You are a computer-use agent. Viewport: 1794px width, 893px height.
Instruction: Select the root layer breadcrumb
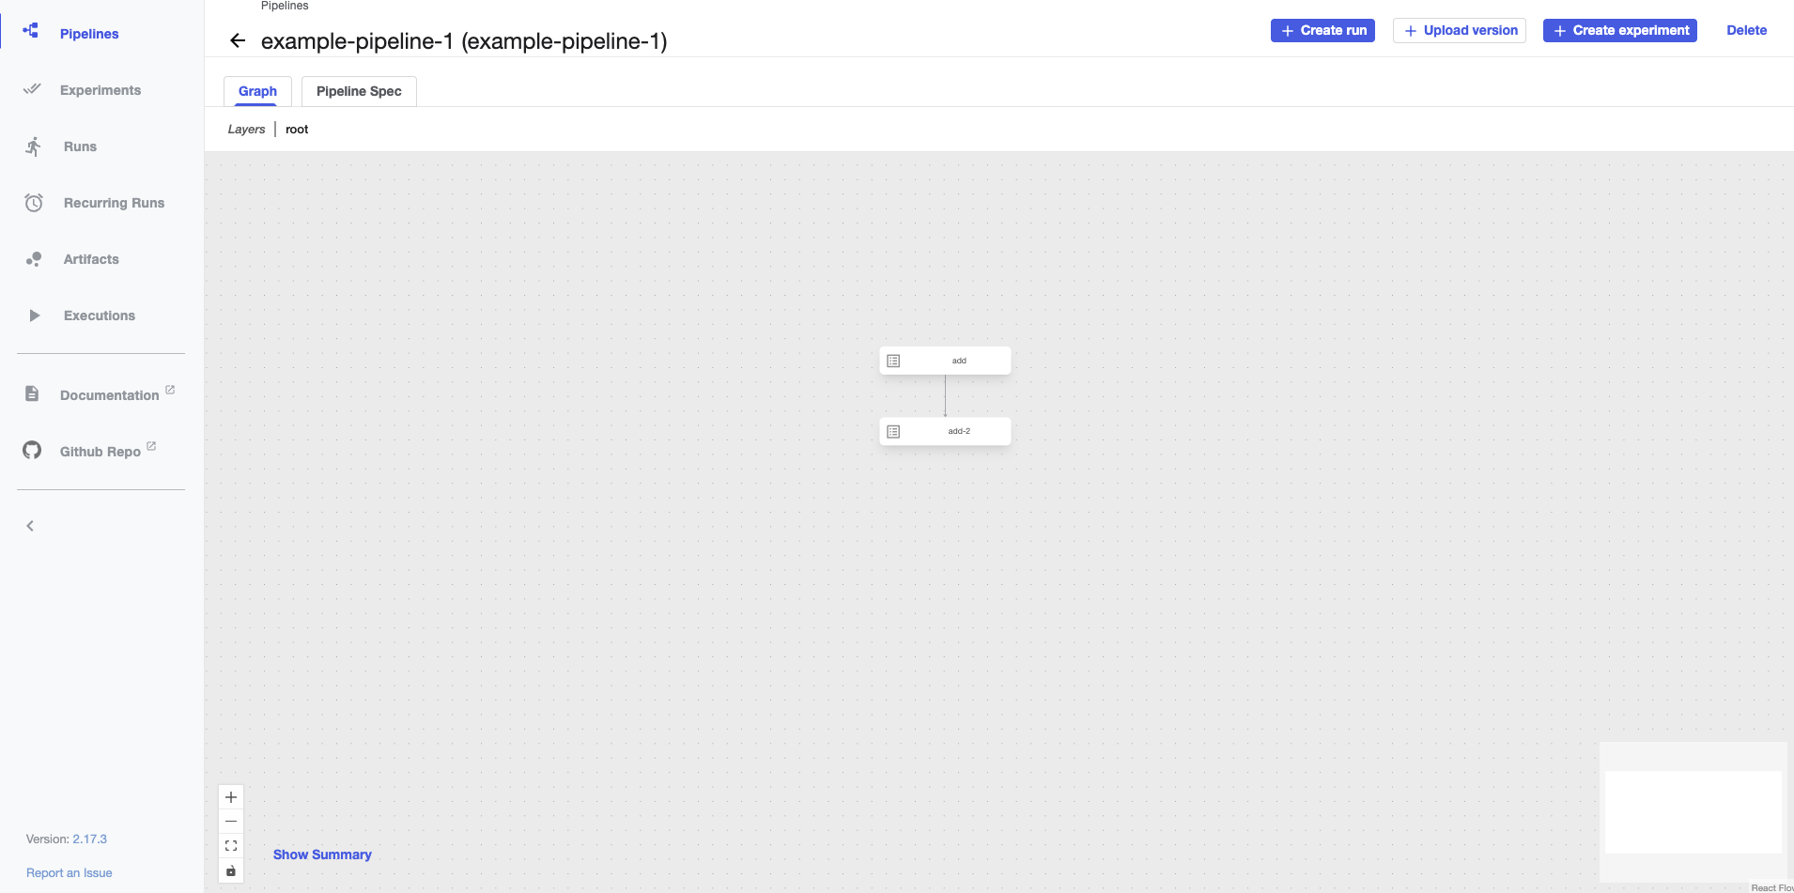tap(297, 130)
